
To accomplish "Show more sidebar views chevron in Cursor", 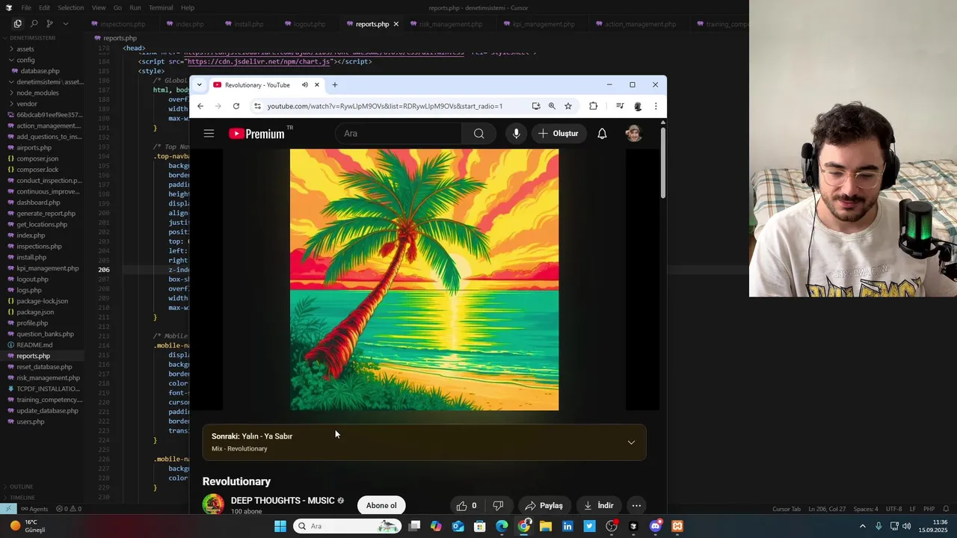I will pyautogui.click(x=65, y=24).
